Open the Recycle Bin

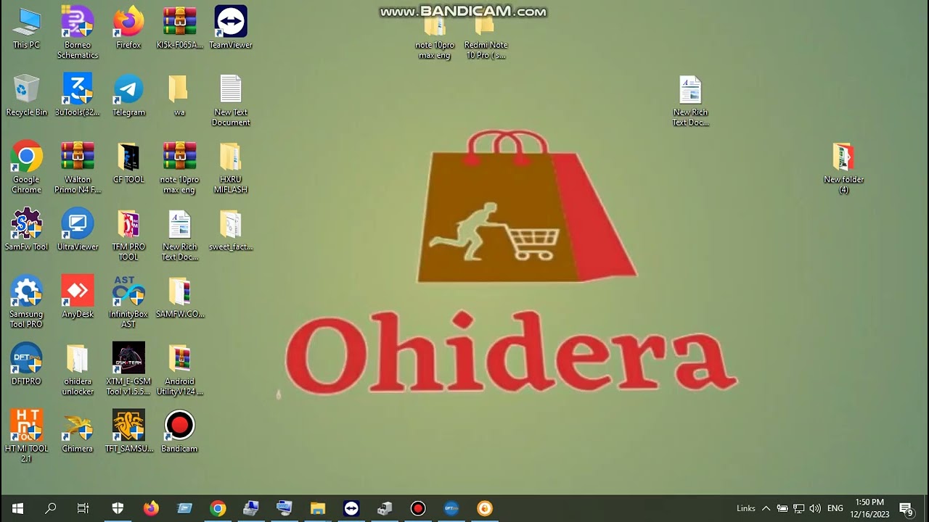(x=26, y=95)
